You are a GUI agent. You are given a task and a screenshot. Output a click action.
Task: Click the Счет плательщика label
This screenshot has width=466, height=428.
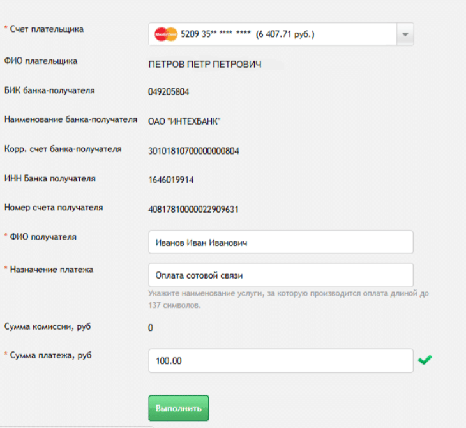pos(47,29)
